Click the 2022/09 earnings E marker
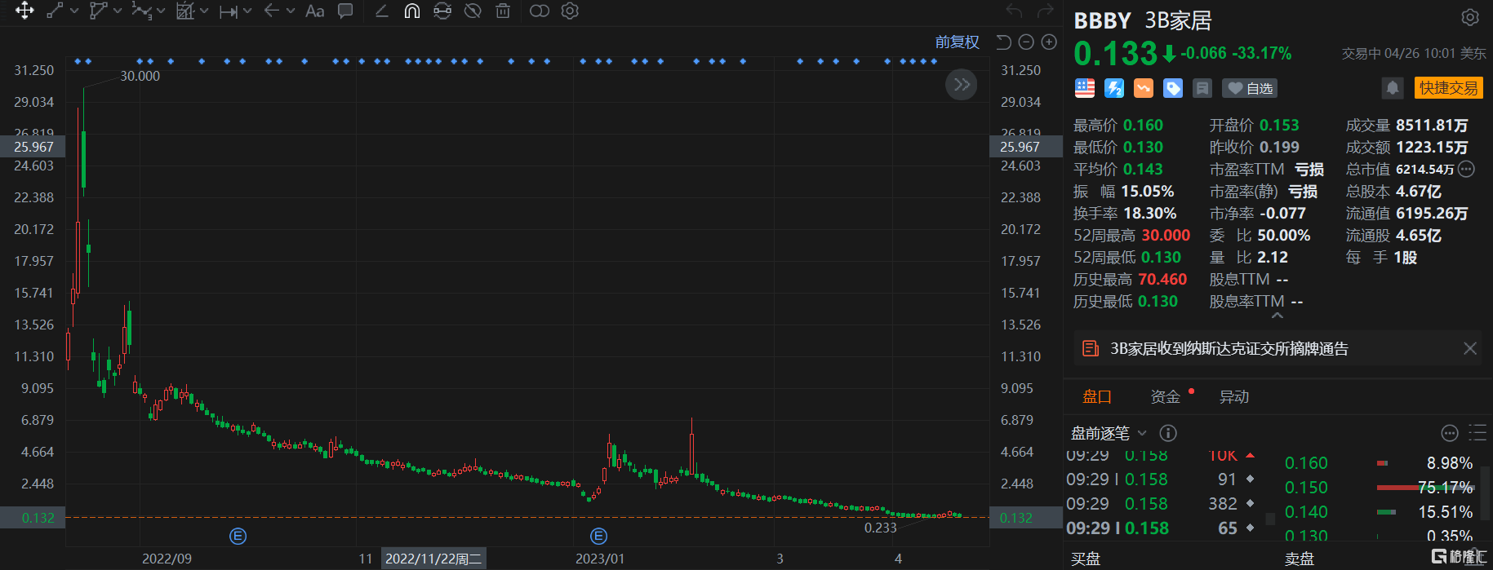Viewport: 1493px width, 570px height. coord(238,536)
